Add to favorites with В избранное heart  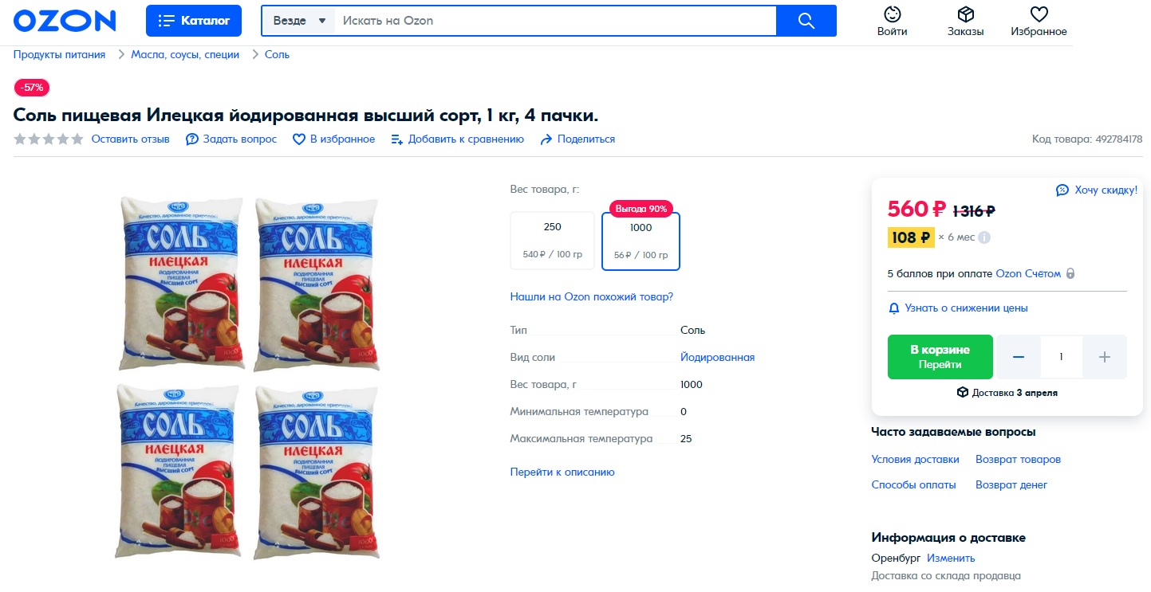click(x=299, y=139)
